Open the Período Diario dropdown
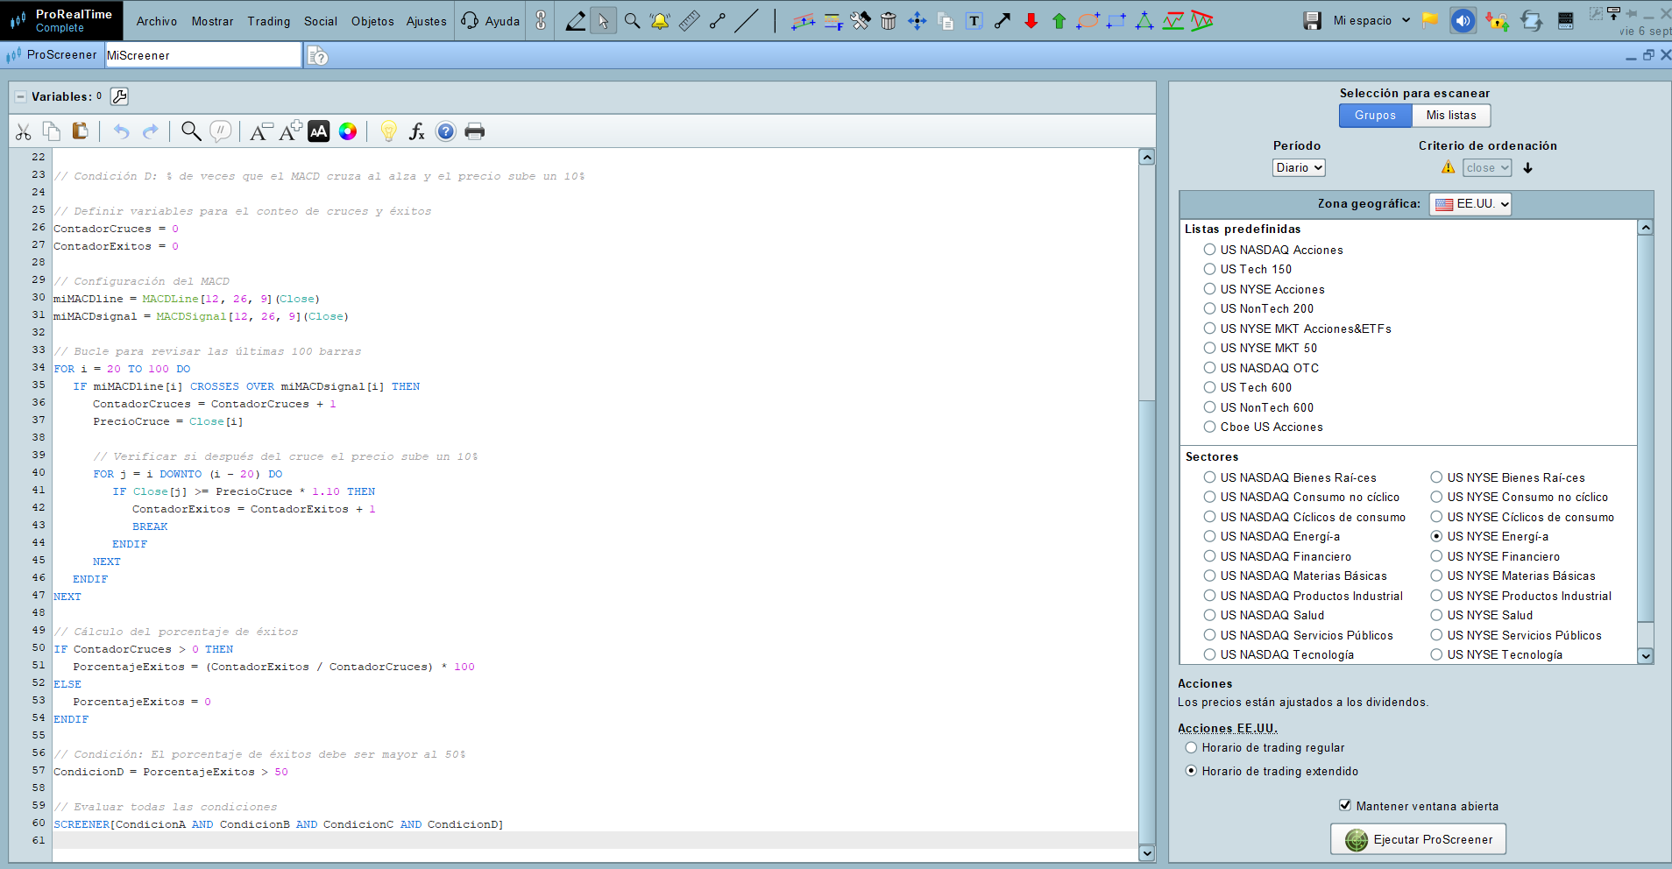The image size is (1672, 869). coord(1298,167)
